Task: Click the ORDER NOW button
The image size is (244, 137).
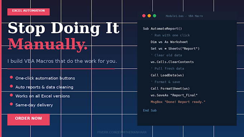Action: point(28,119)
